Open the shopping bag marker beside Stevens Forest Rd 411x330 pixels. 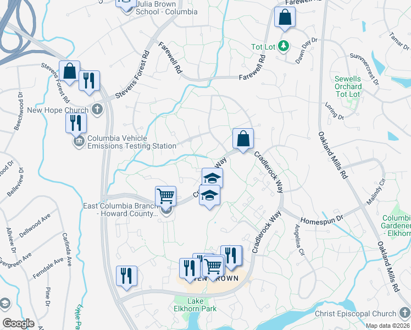[69, 71]
